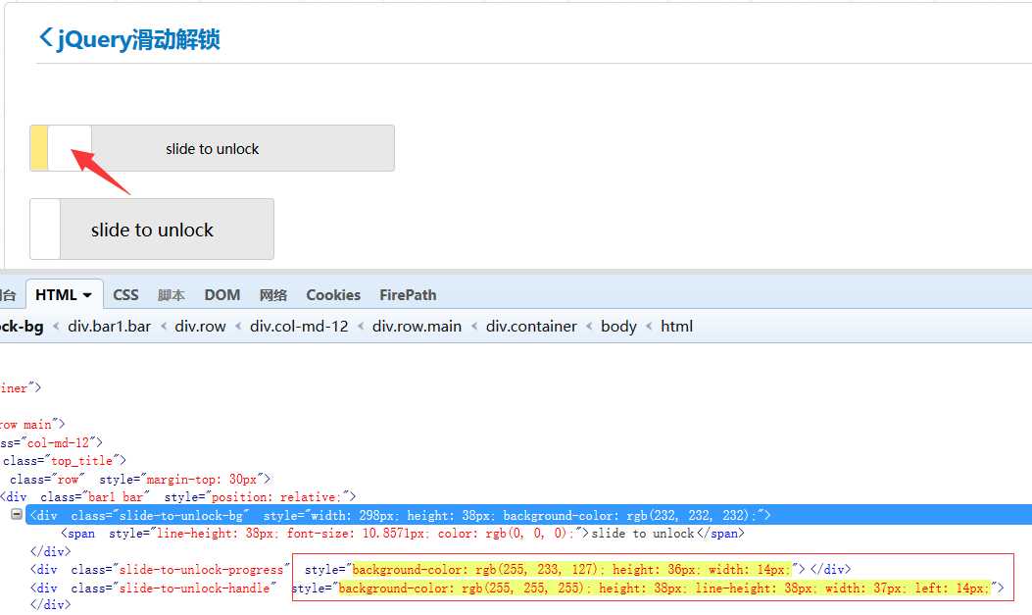Select div.row in breadcrumb
1032x615 pixels.
200,326
